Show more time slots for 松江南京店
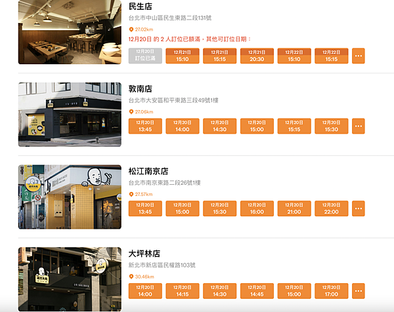This screenshot has width=394, height=312. point(359,208)
